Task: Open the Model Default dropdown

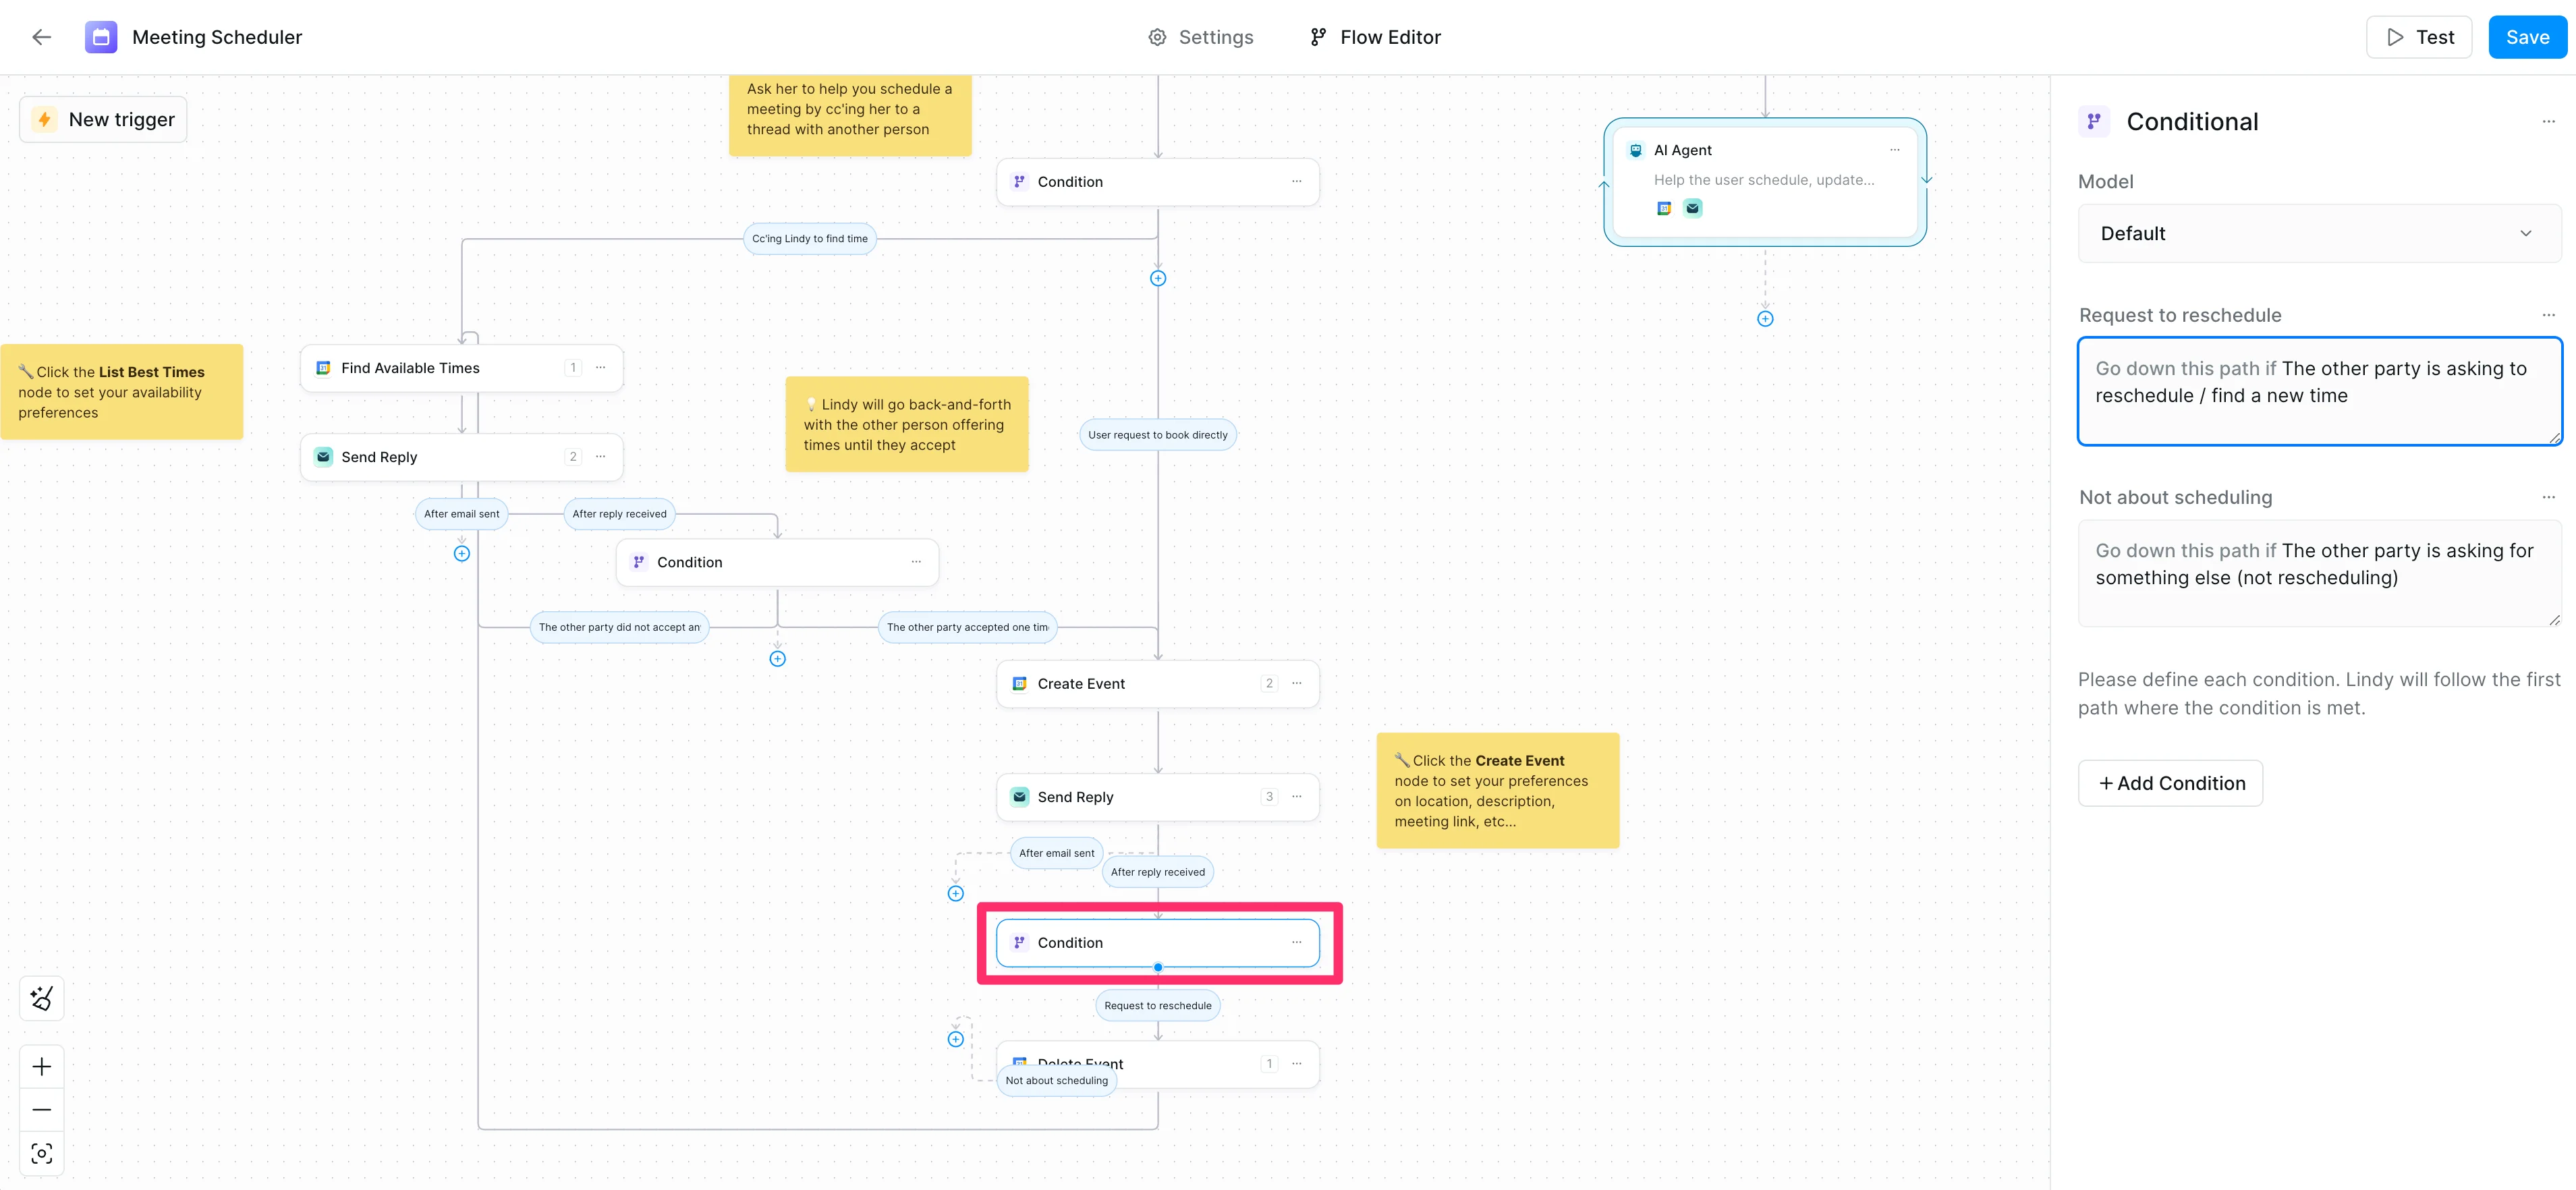Action: point(2319,233)
